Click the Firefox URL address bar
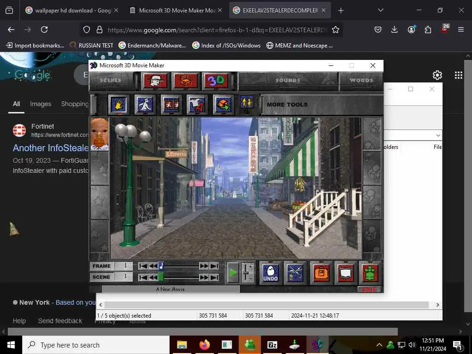The width and height of the screenshot is (472, 354). coord(216,30)
